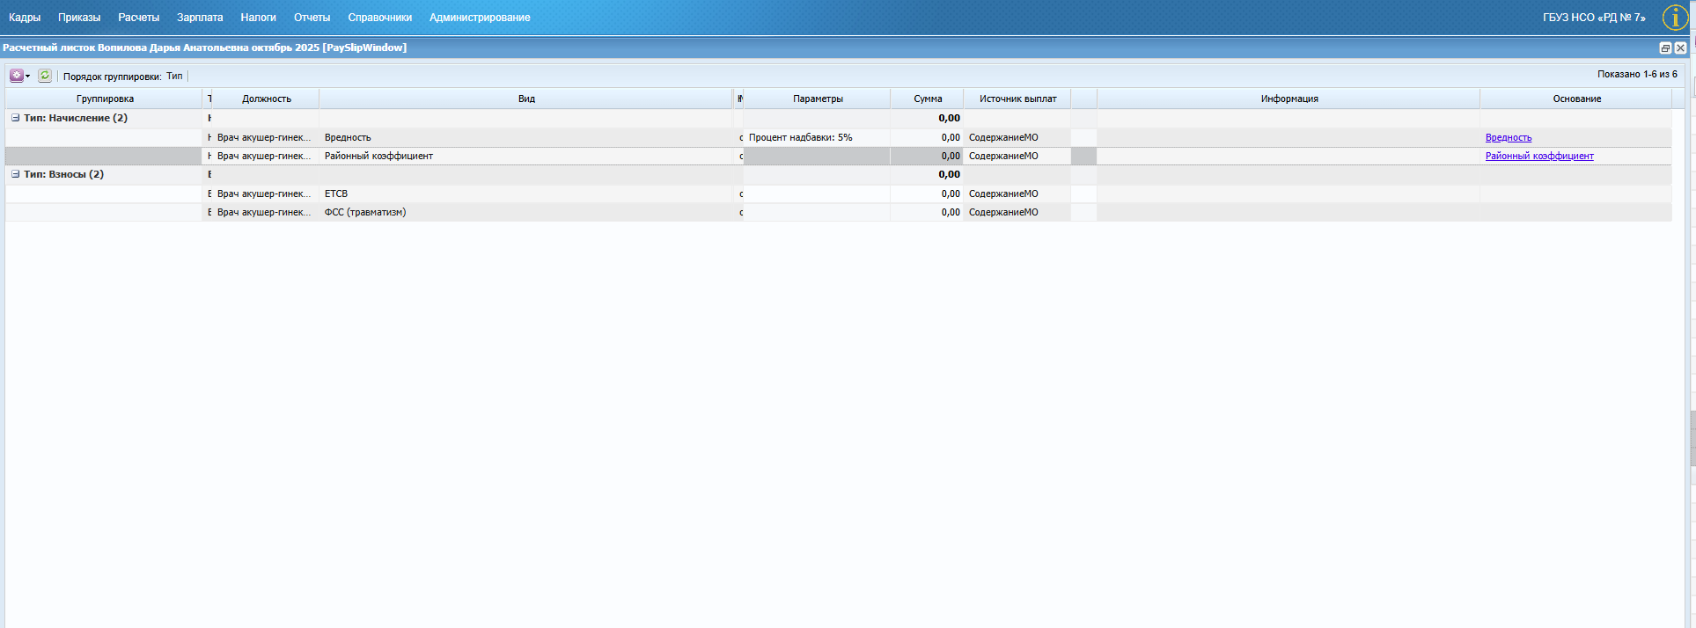Restore the PaySlipWindow with restore icon
1696x628 pixels.
[1665, 47]
